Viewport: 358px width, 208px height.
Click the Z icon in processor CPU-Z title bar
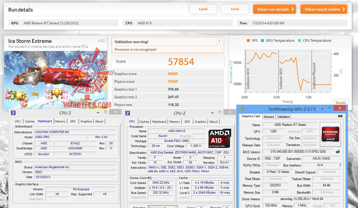coord(127,113)
